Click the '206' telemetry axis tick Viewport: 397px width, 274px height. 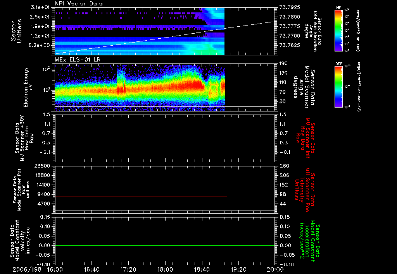pyautogui.click(x=284, y=175)
